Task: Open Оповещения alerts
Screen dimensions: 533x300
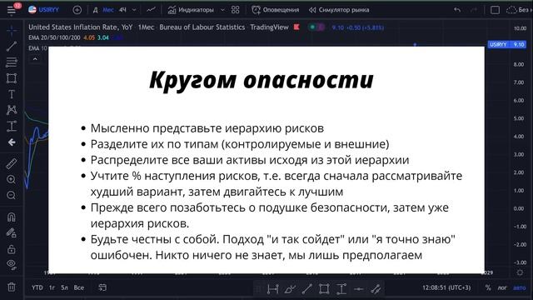Action: pyautogui.click(x=276, y=10)
